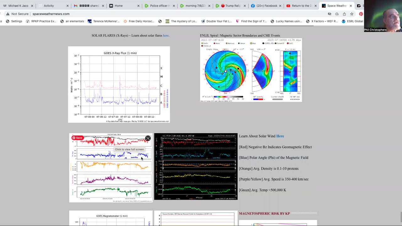The width and height of the screenshot is (402, 226).
Task: Click the install/cloud icon in address bar
Action: click(337, 14)
